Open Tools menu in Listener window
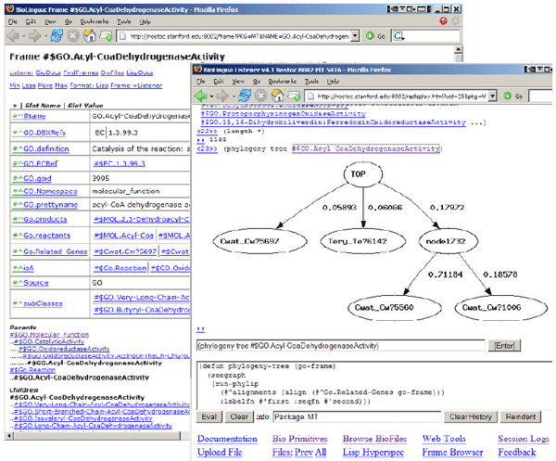The width and height of the screenshot is (556, 461). (311, 82)
